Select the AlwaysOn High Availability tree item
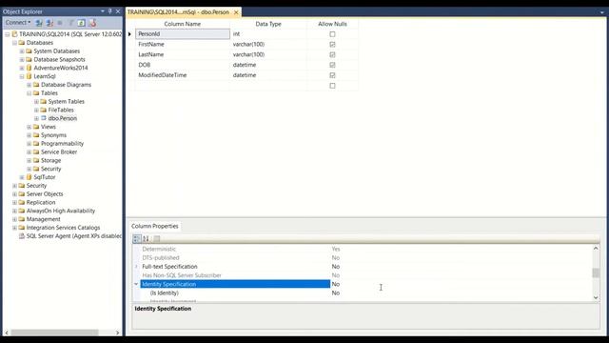The height and width of the screenshot is (343, 609). [61, 211]
